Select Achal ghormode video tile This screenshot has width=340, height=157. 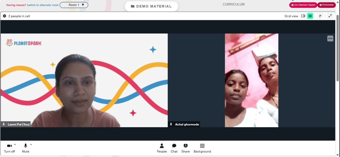252,80
